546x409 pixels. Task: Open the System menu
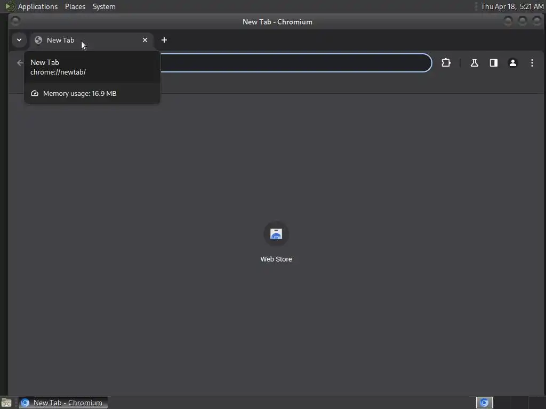coord(104,6)
